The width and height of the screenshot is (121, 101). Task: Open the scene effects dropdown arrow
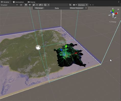click(x=37, y=5)
